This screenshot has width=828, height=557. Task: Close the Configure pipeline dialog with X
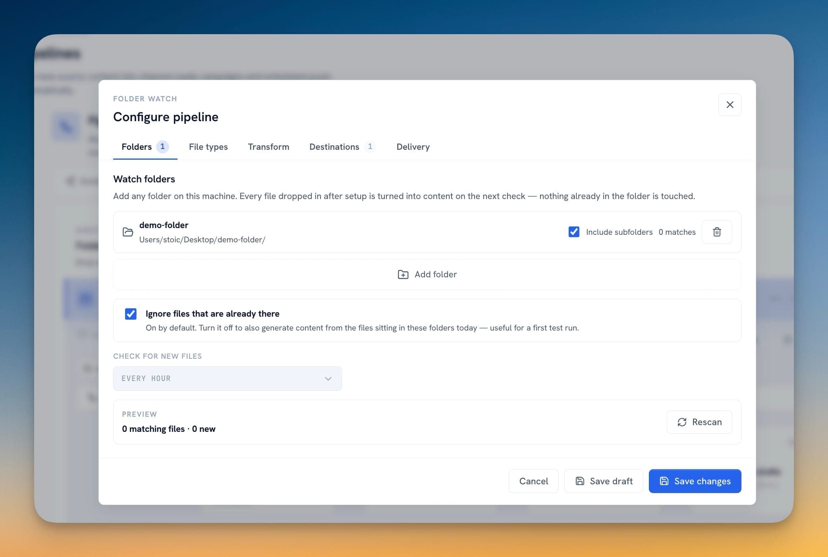pos(730,104)
